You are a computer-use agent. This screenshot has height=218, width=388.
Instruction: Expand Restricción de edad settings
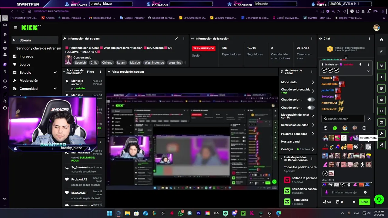(313, 125)
